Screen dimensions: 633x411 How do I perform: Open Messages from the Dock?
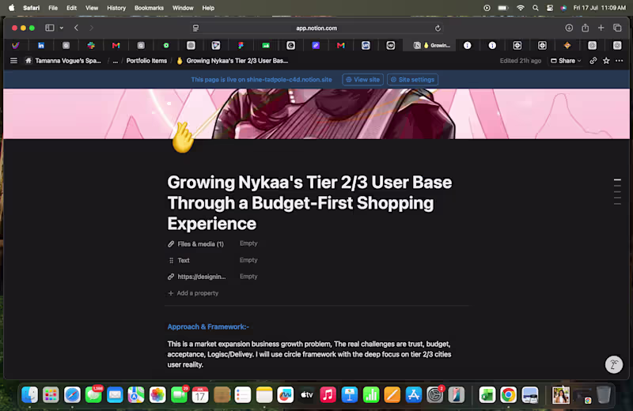93,395
